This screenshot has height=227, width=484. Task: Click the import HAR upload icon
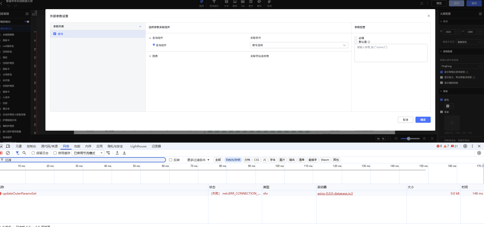point(117,153)
